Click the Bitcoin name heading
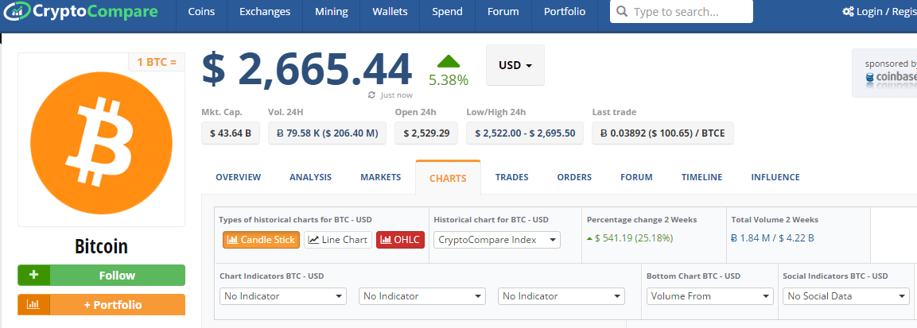The height and width of the screenshot is (328, 917). pos(101,247)
